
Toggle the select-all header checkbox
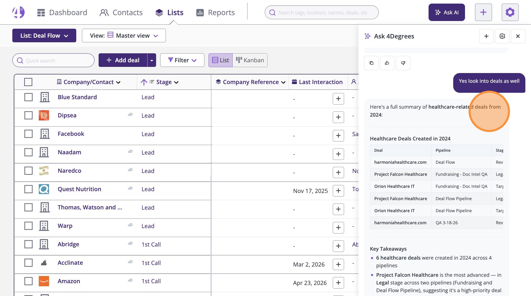click(x=28, y=82)
